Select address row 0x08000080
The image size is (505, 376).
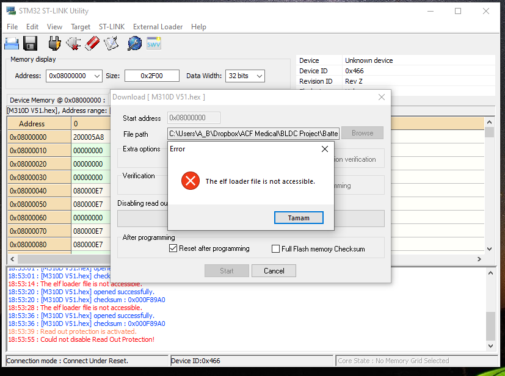pos(39,245)
